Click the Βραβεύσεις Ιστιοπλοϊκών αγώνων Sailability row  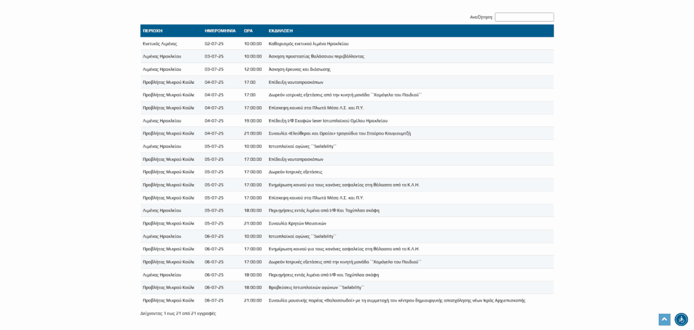coord(316,287)
